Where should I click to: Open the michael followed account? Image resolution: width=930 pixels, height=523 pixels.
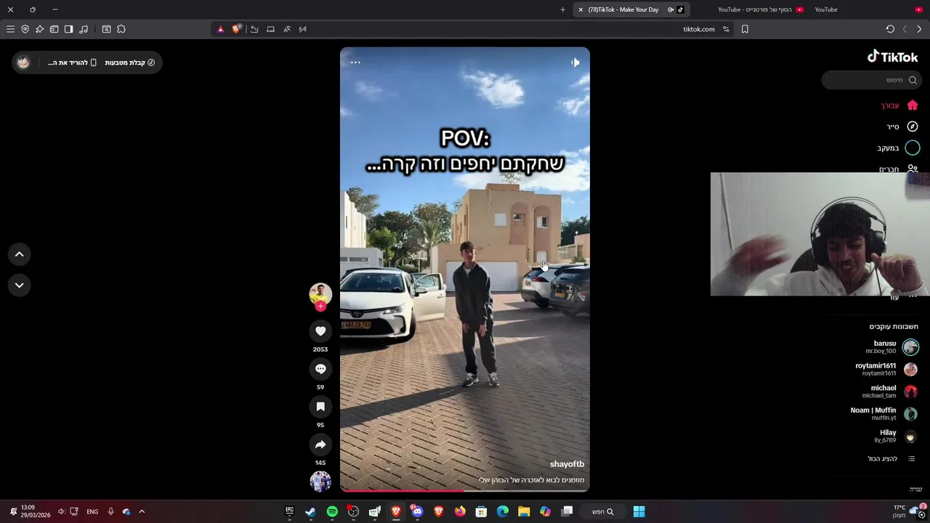click(890, 392)
